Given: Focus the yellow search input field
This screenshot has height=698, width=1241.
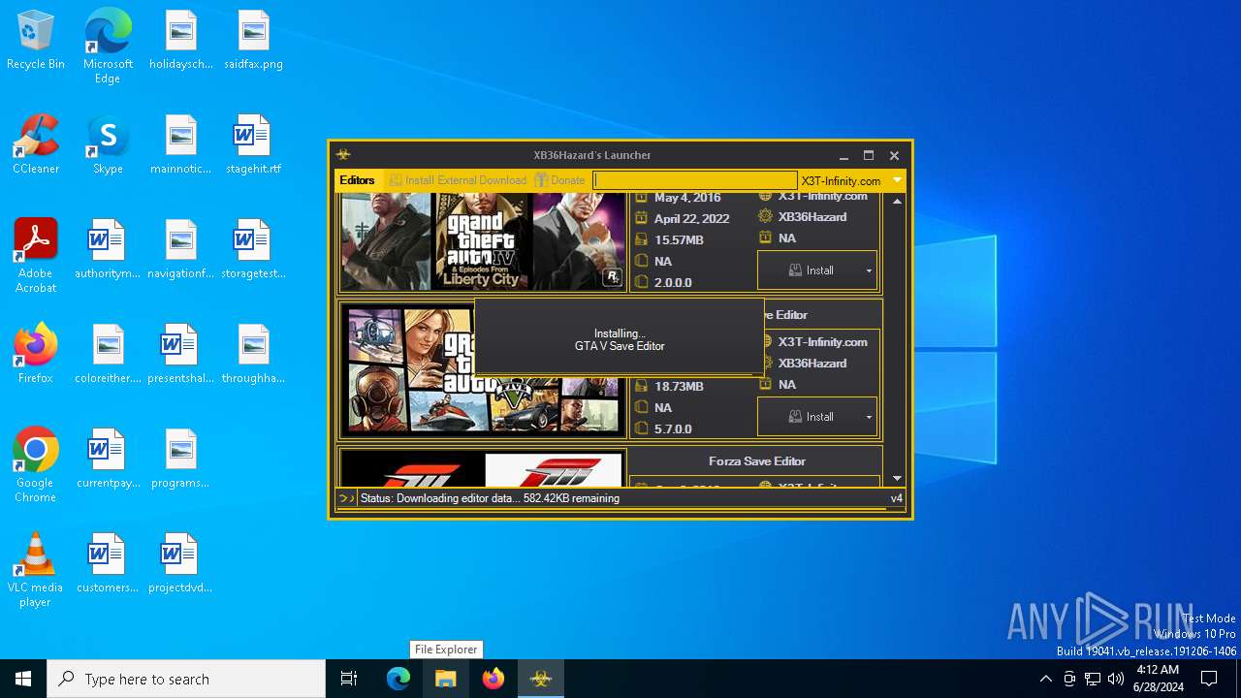Looking at the screenshot, I should coord(695,180).
